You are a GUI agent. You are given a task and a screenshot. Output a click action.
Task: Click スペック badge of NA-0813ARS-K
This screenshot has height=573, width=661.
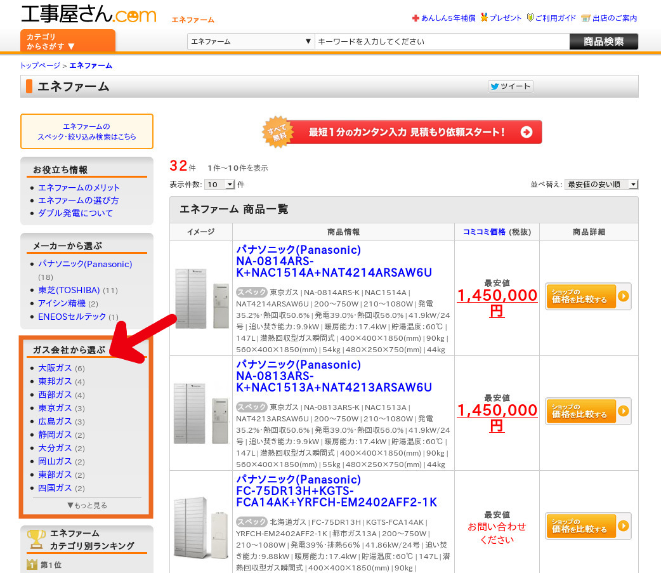252,407
